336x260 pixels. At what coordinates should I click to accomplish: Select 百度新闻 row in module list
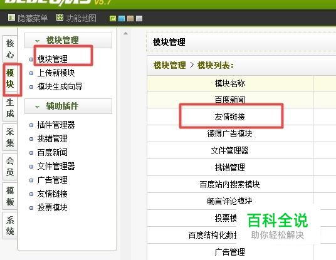(229, 100)
